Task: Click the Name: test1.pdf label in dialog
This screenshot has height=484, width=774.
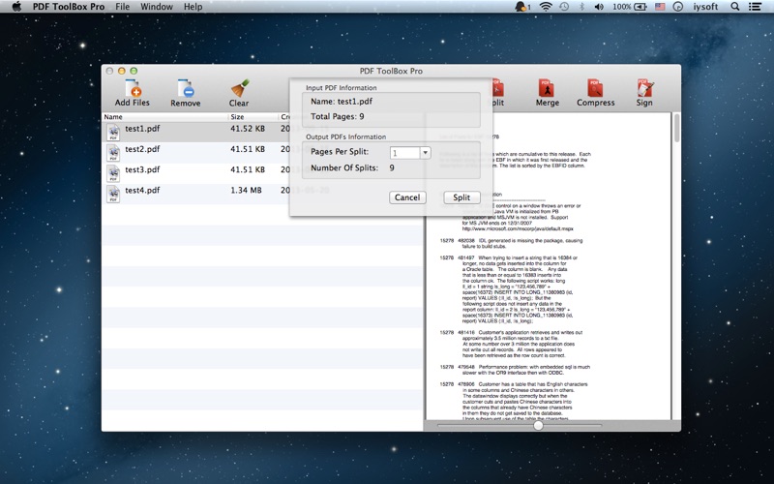Action: [342, 102]
